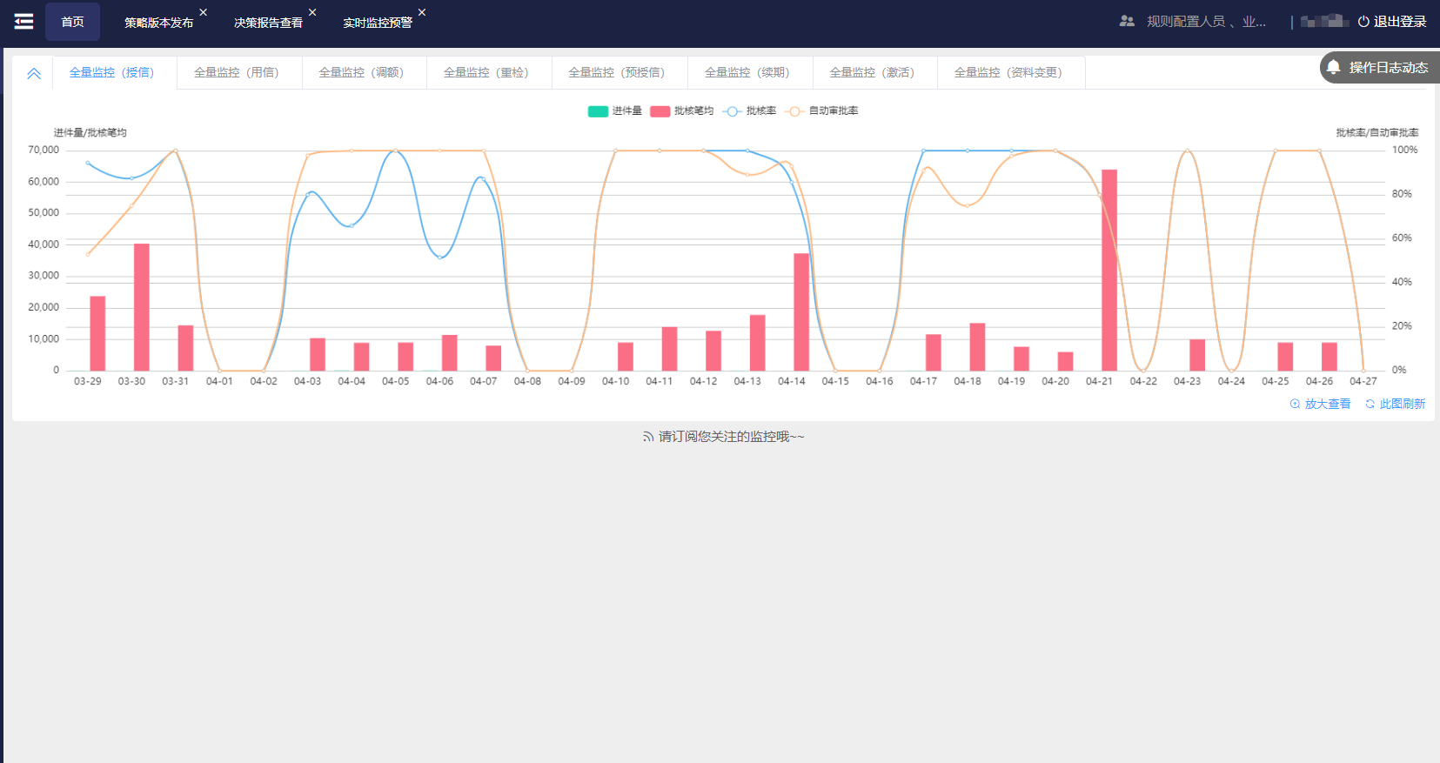Image resolution: width=1440 pixels, height=763 pixels.
Task: Click the 100% right axis value
Action: (1405, 150)
